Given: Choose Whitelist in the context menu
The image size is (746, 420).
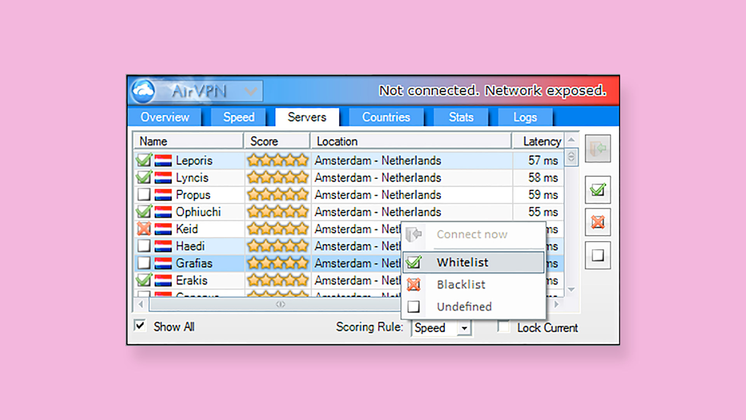Looking at the screenshot, I should (474, 262).
